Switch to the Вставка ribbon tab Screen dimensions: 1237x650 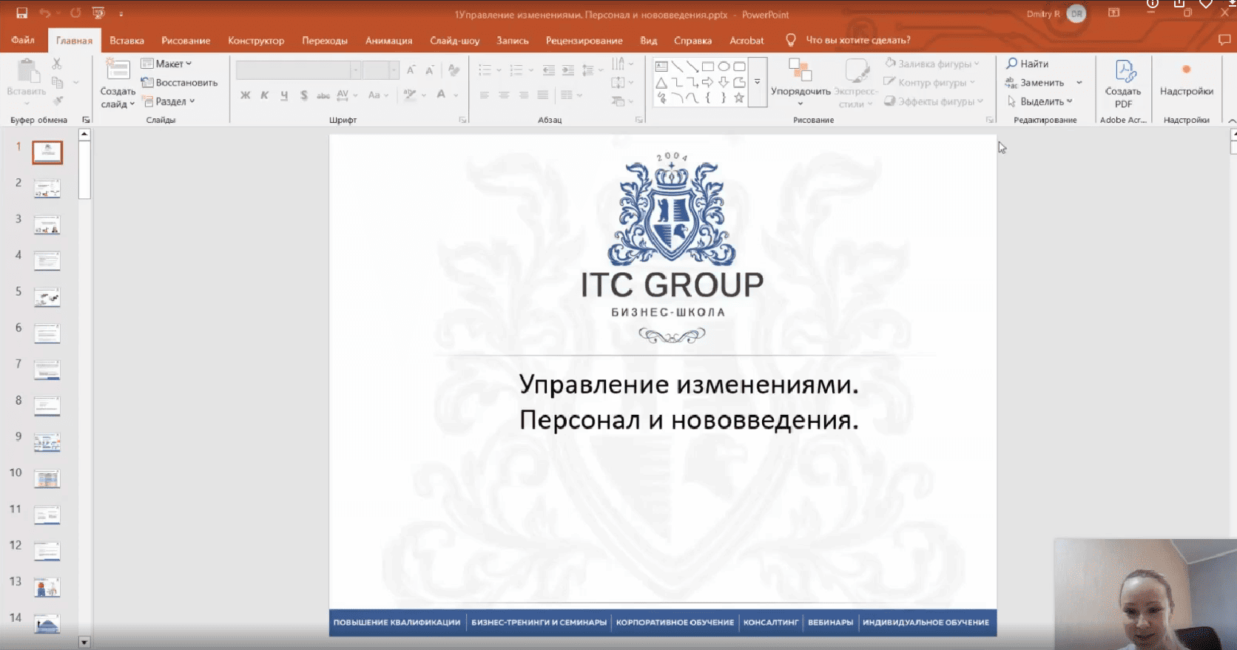coord(127,41)
